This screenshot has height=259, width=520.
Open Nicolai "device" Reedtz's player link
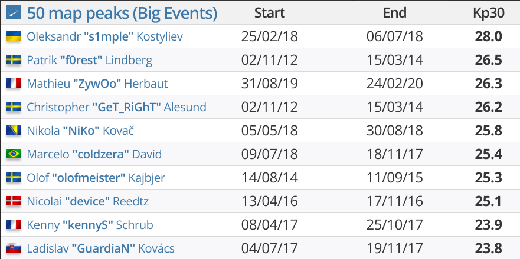click(87, 201)
